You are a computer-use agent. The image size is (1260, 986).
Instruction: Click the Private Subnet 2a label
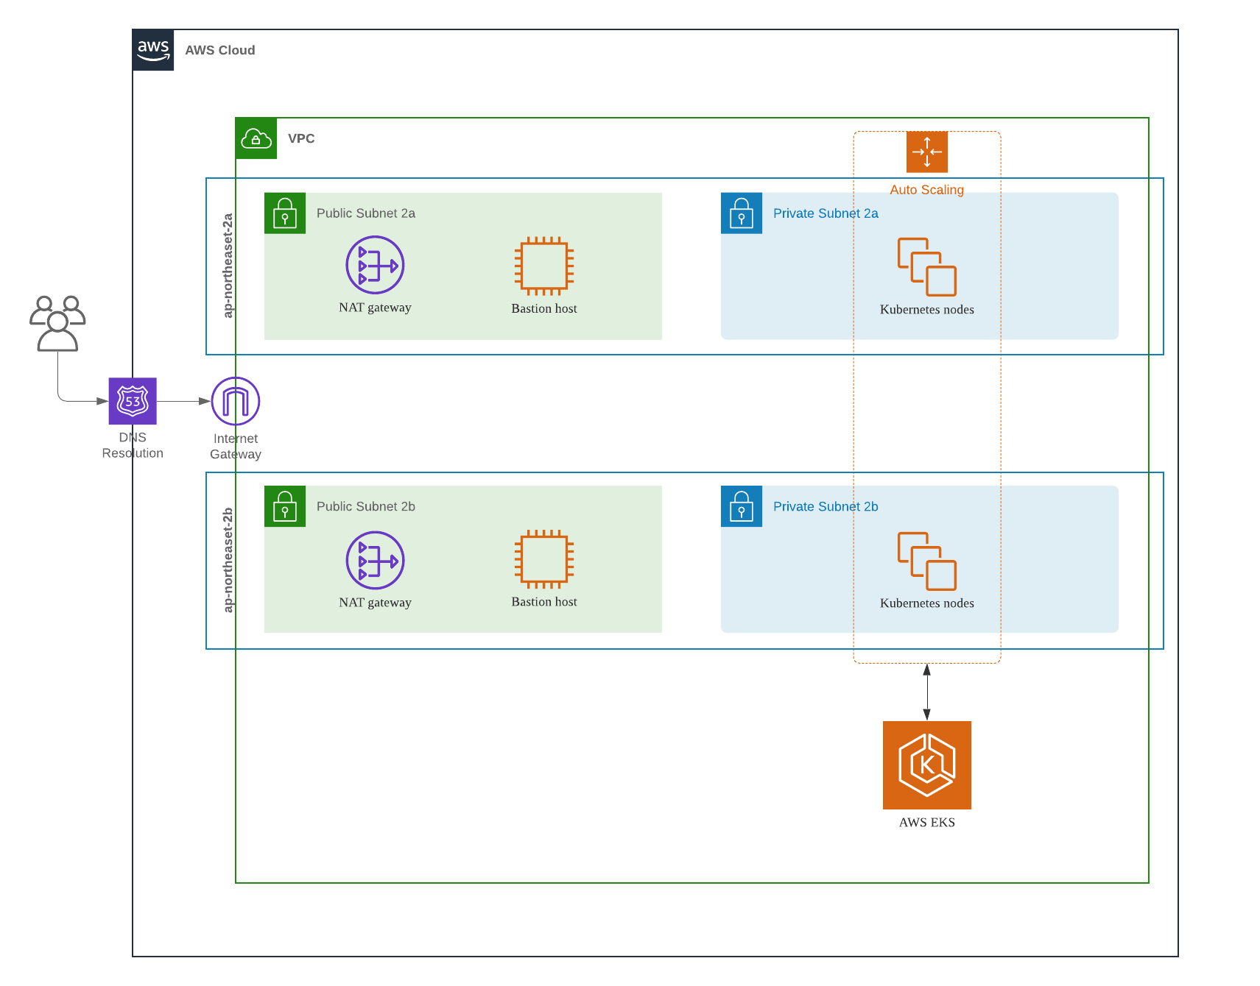click(x=826, y=213)
